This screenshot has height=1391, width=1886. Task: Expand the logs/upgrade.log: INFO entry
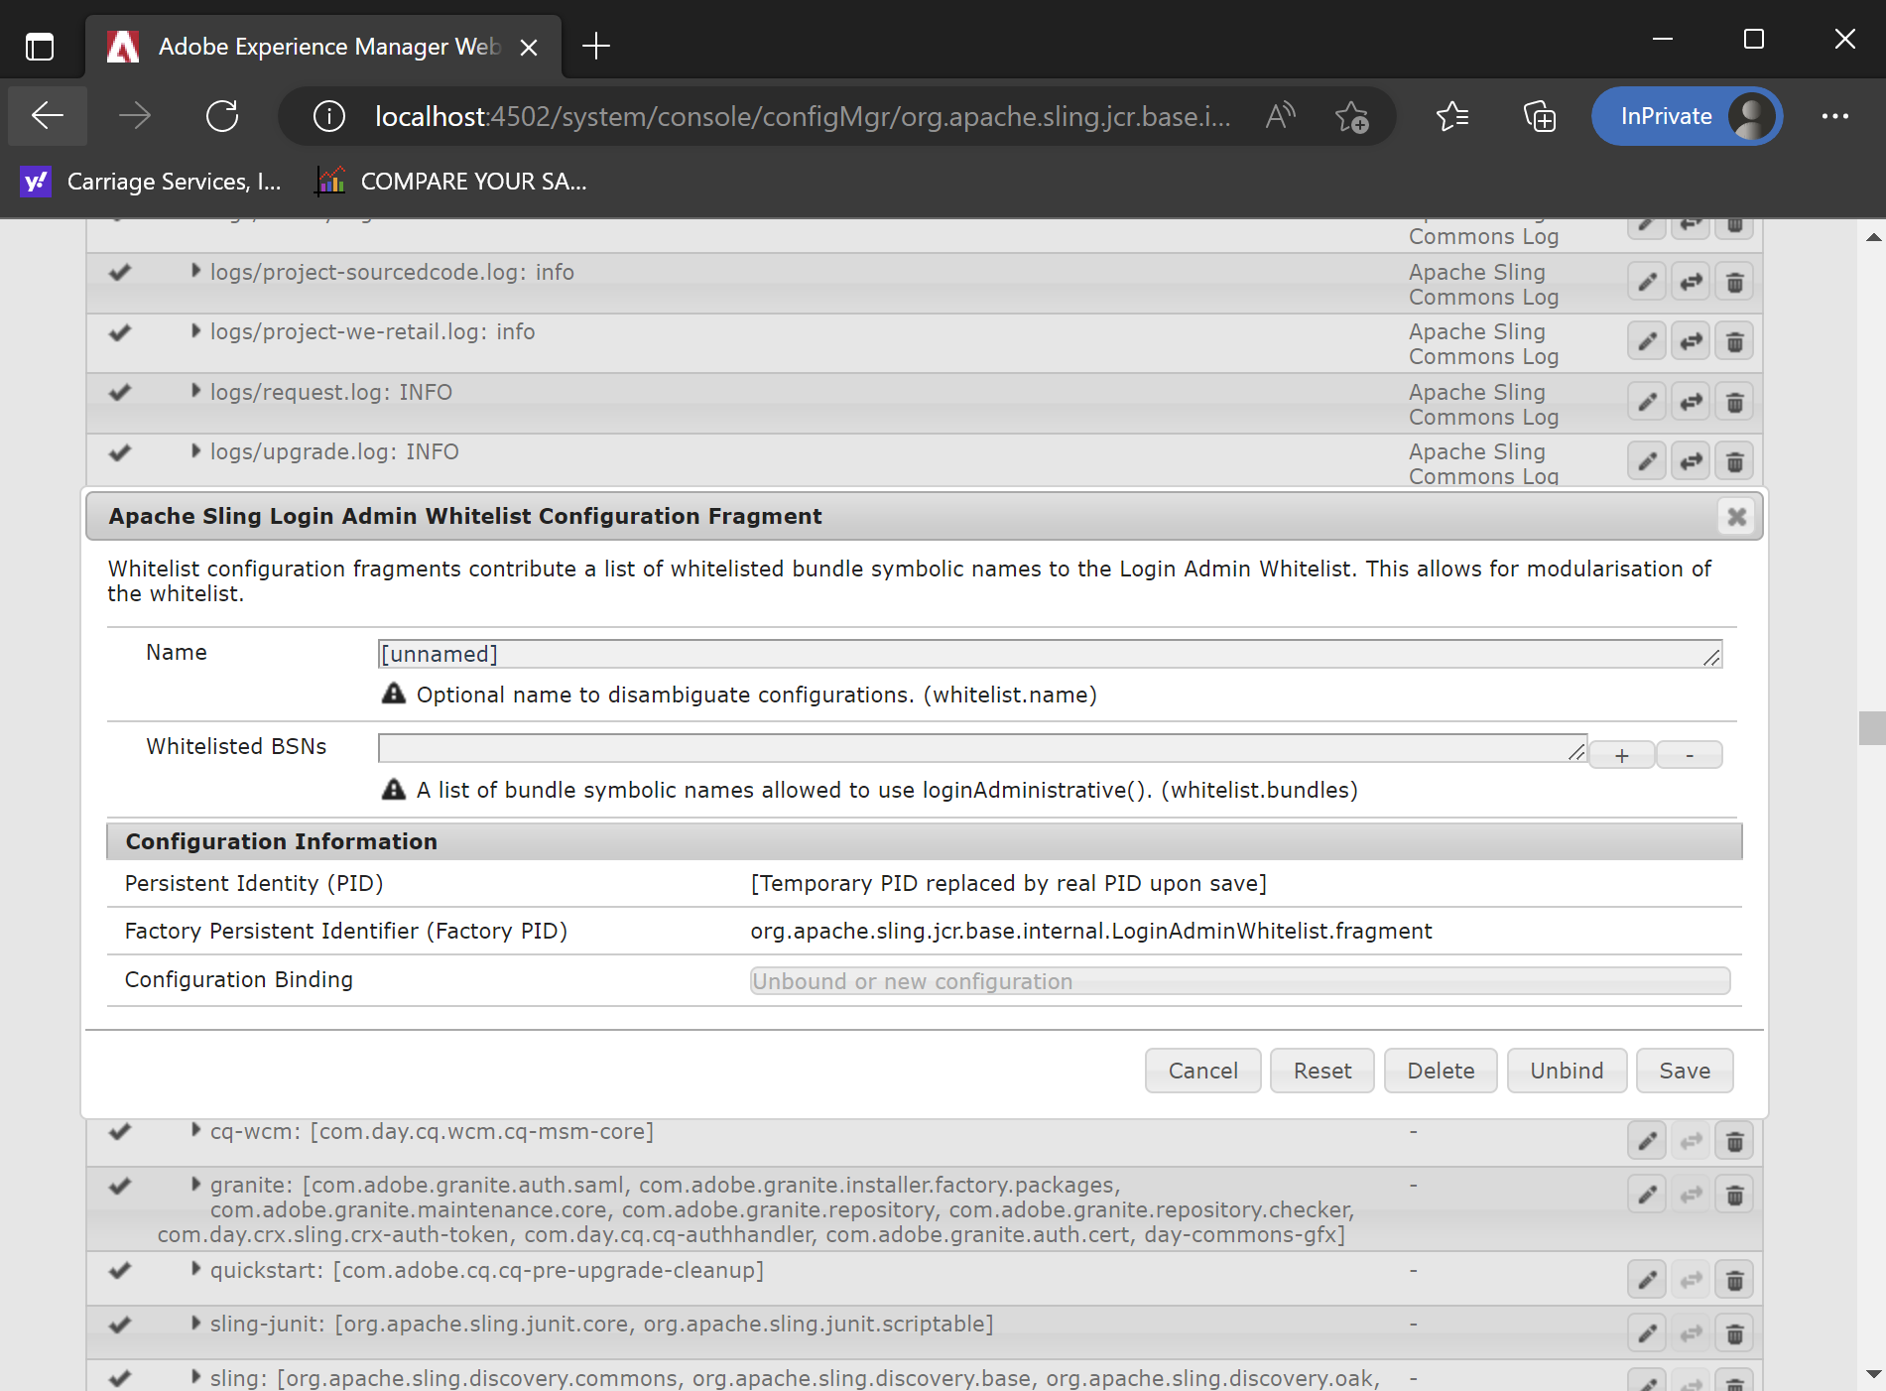tap(195, 451)
